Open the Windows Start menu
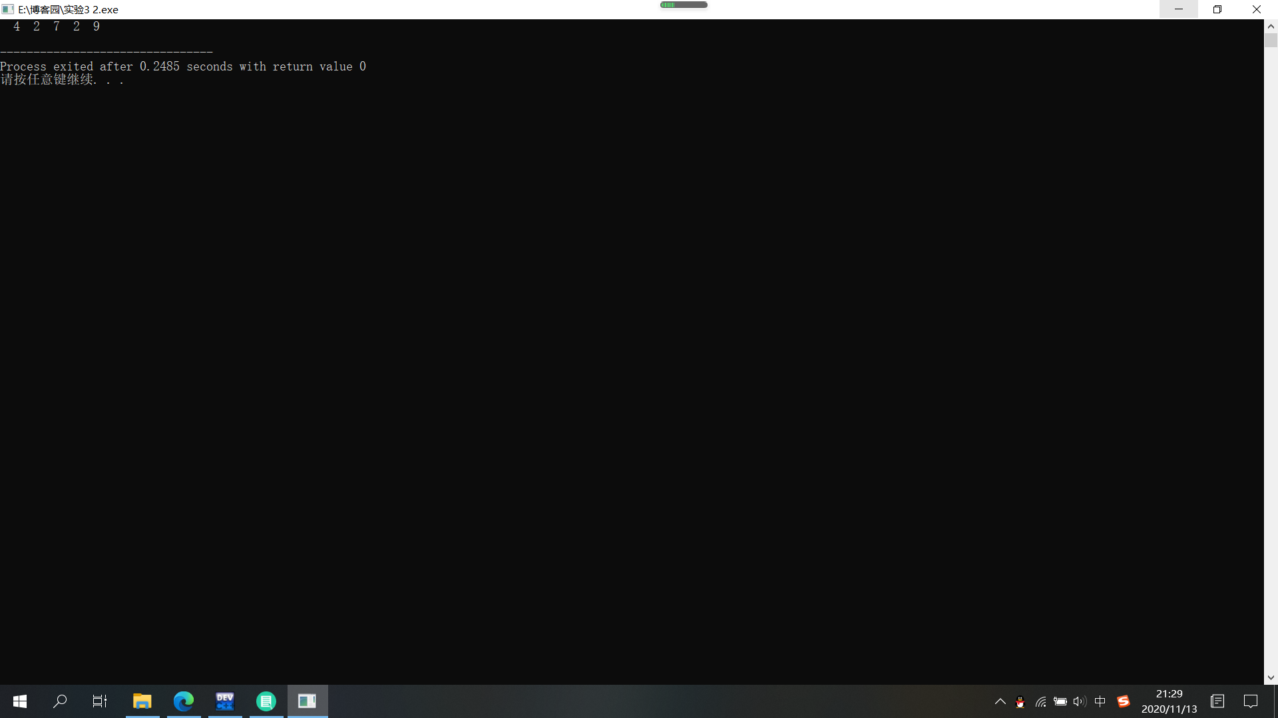This screenshot has width=1278, height=718. point(20,701)
